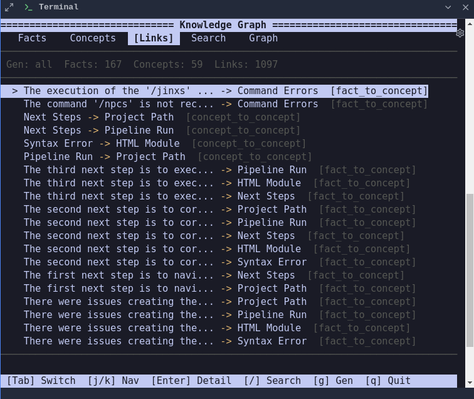Click the [Enter] Detail hint
The height and width of the screenshot is (399, 474).
click(191, 381)
